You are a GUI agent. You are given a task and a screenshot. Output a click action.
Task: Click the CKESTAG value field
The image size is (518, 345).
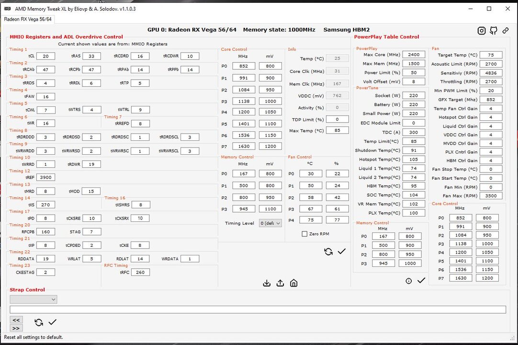click(45, 272)
